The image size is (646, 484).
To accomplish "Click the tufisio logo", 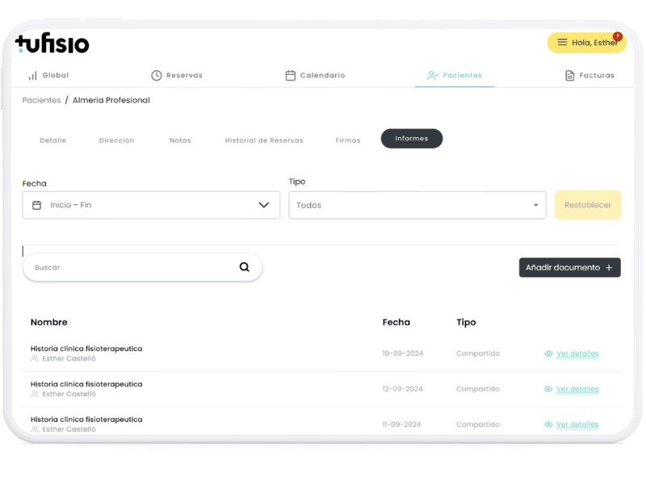I will click(52, 43).
